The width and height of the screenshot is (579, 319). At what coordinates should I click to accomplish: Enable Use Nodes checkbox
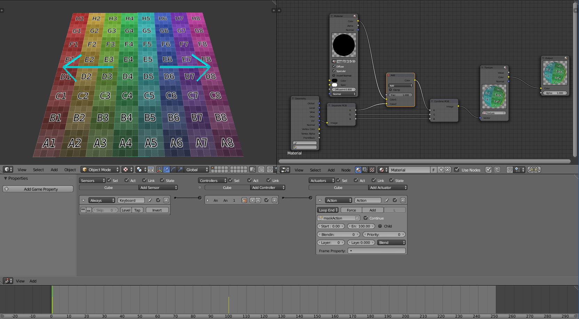(457, 170)
